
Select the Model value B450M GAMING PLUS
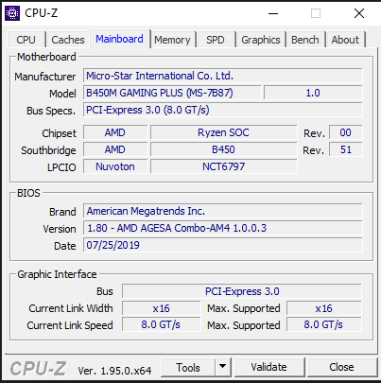pyautogui.click(x=172, y=93)
